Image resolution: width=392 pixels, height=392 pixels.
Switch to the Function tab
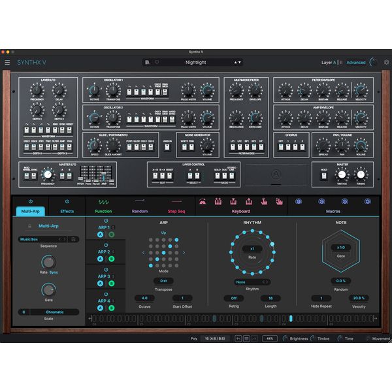click(103, 211)
